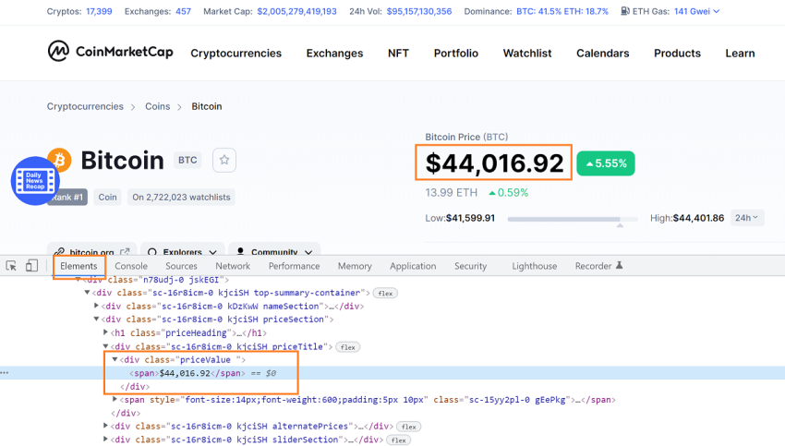The width and height of the screenshot is (785, 446).
Task: Click the 13.99 ETH price text
Action: 451,193
